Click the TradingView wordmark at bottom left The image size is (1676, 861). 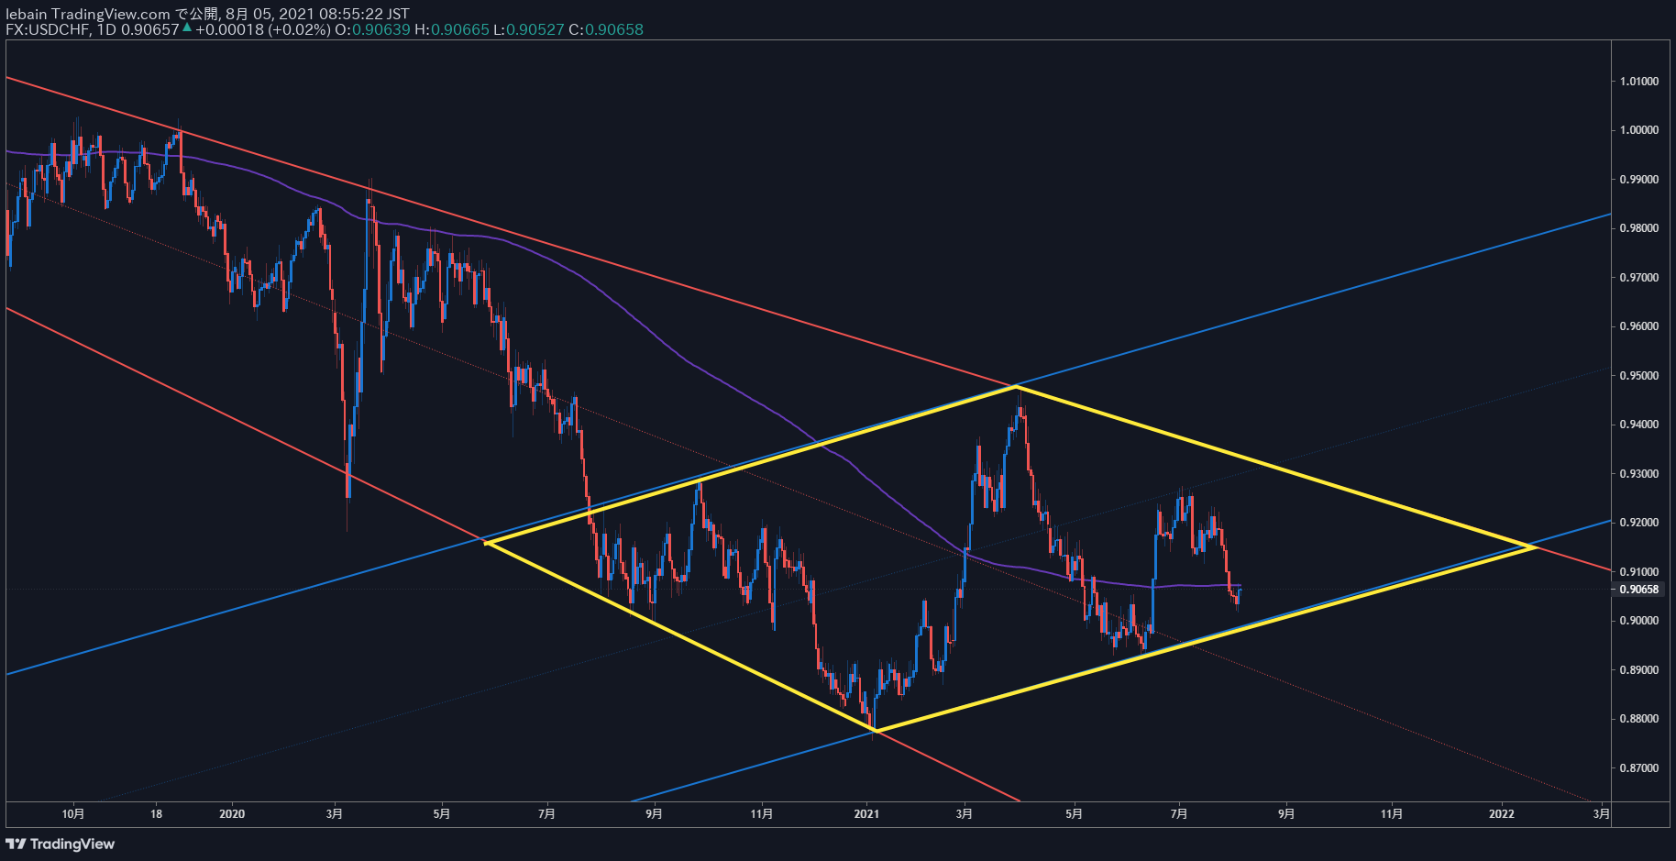pos(72,844)
